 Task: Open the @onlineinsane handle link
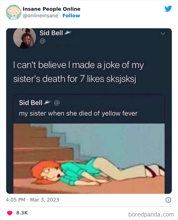tap(40, 16)
